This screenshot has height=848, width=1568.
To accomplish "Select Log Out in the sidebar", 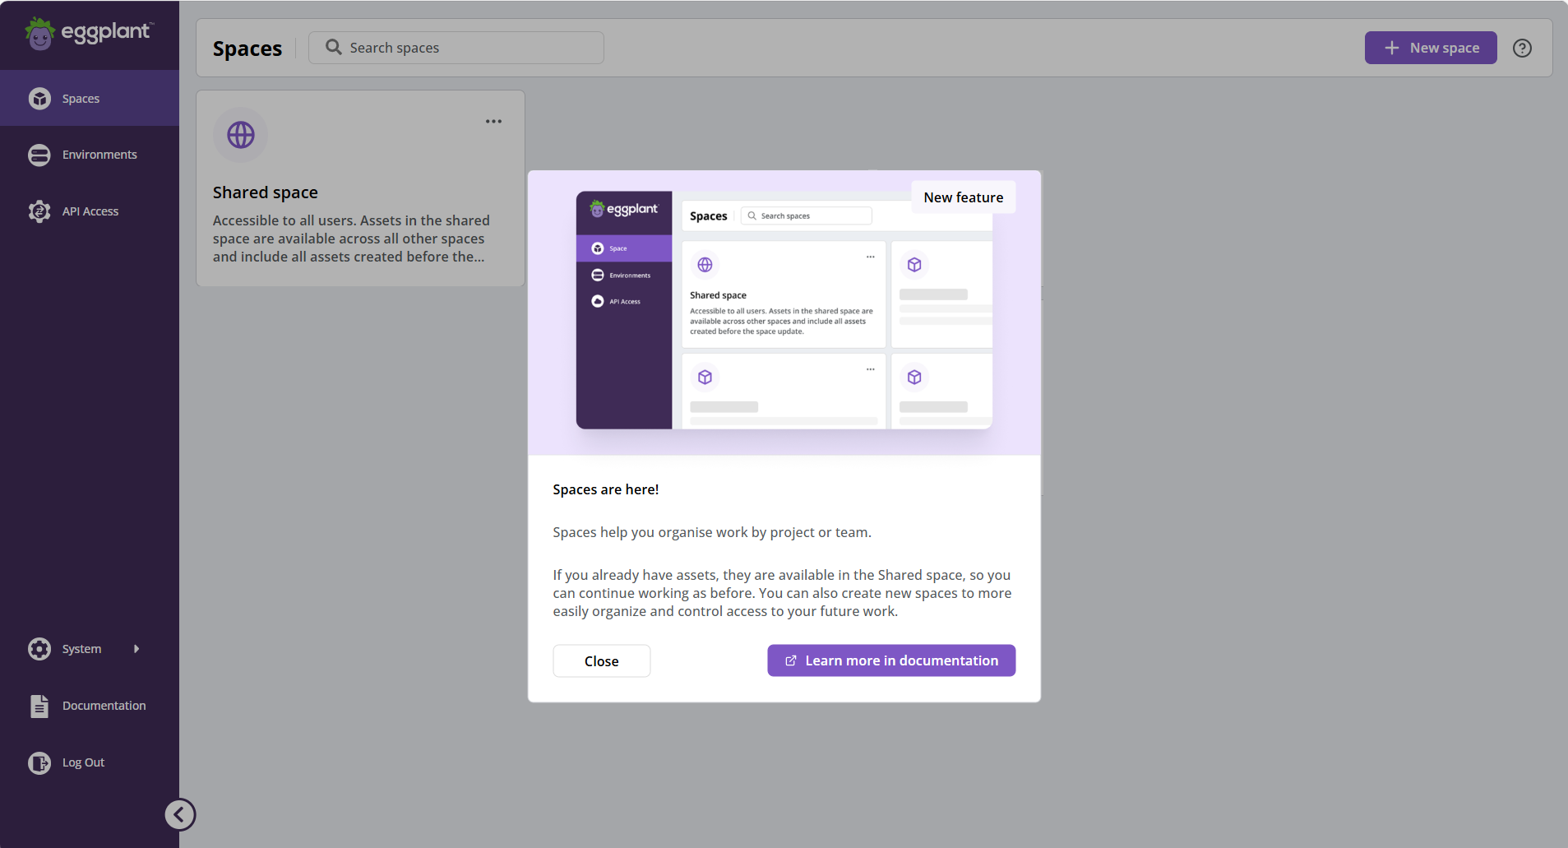I will click(x=90, y=762).
